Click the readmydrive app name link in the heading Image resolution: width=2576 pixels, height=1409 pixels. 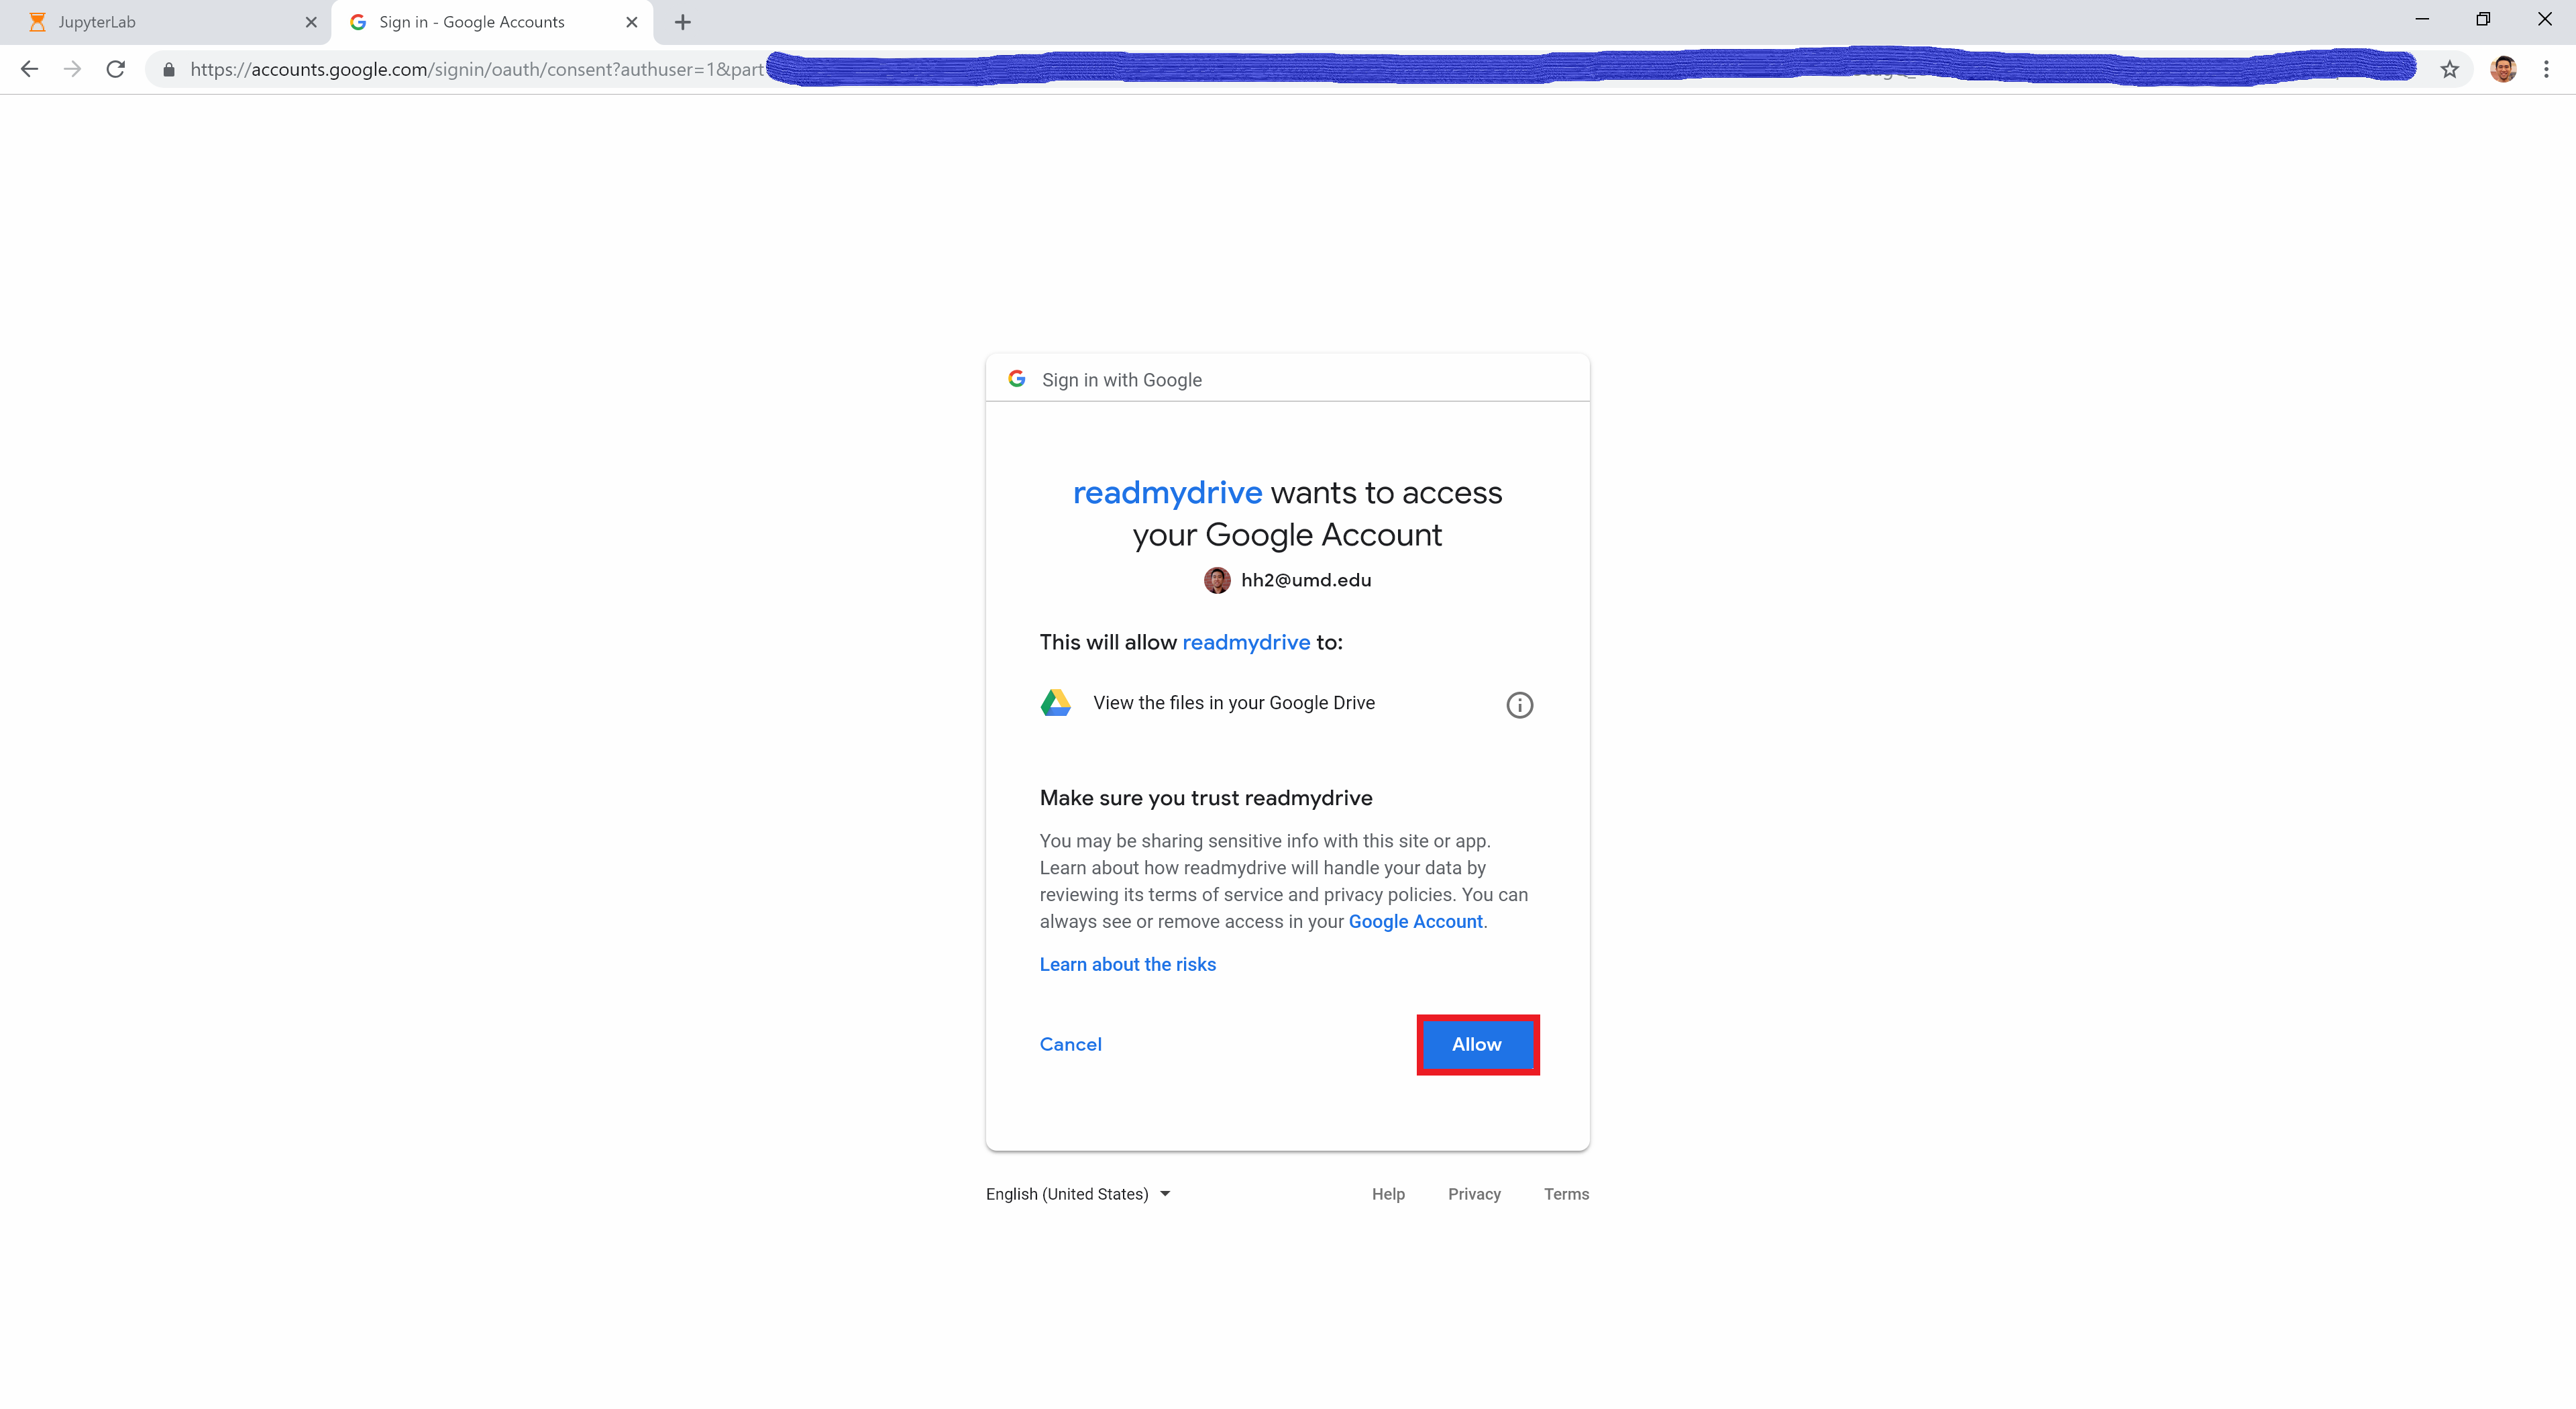pyautogui.click(x=1167, y=492)
